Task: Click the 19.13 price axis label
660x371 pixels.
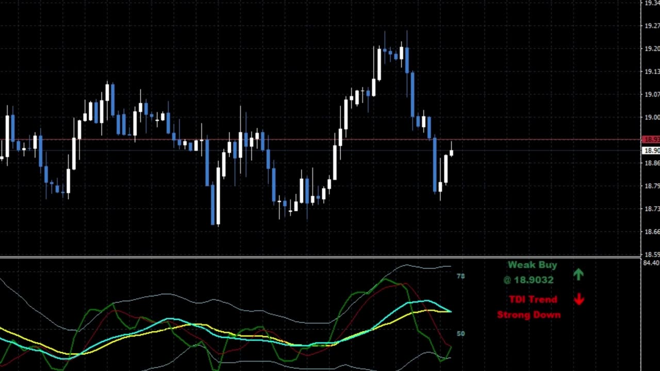Action: pos(652,71)
